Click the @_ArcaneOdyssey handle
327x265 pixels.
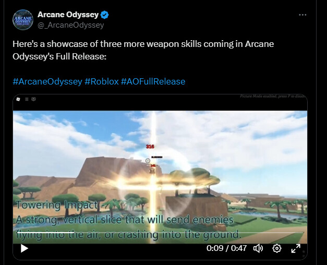71,25
